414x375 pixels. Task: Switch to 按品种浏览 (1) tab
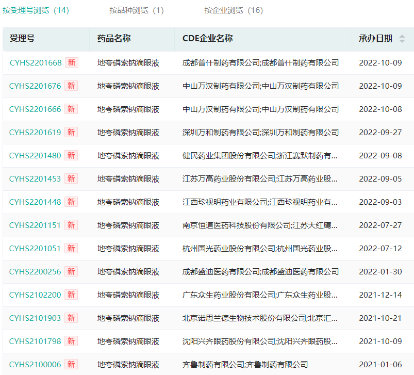[x=137, y=10]
